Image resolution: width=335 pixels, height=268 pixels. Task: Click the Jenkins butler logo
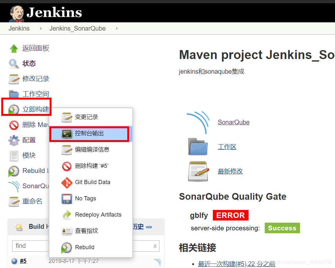[x=17, y=13]
